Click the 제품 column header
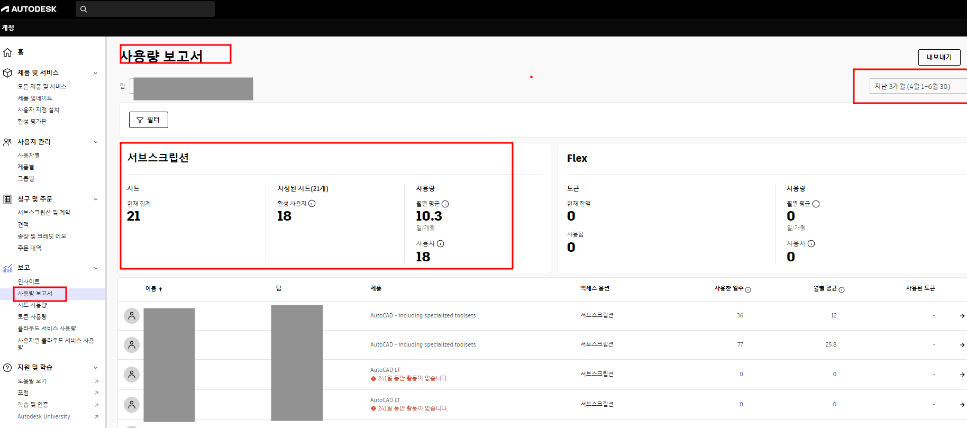Viewport: 967px width, 428px height. click(376, 288)
